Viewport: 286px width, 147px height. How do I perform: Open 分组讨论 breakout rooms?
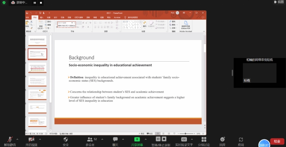(202, 140)
